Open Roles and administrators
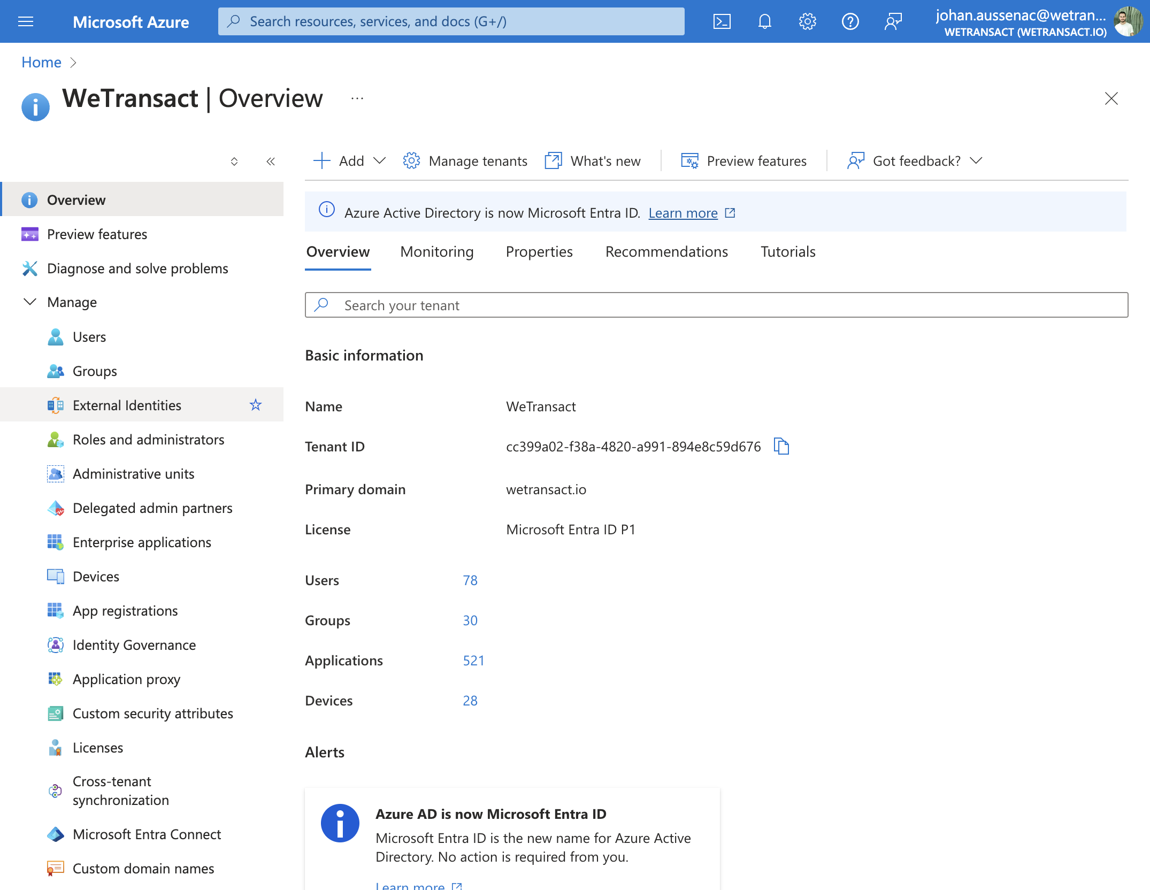Image resolution: width=1150 pixels, height=890 pixels. tap(142, 440)
